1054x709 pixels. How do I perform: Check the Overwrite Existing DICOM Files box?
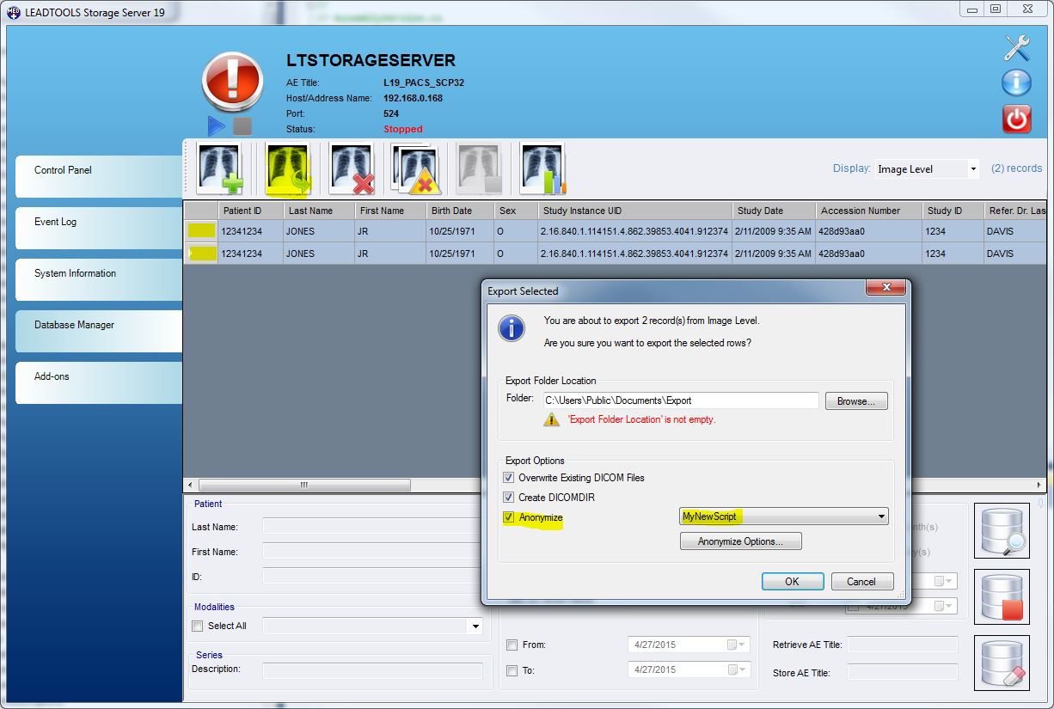point(509,478)
